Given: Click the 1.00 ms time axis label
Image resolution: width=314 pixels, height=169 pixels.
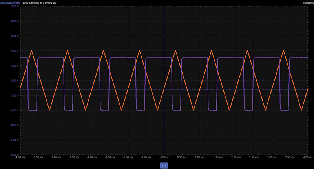Looking at the screenshot, I should pyautogui.click(x=200, y=157).
